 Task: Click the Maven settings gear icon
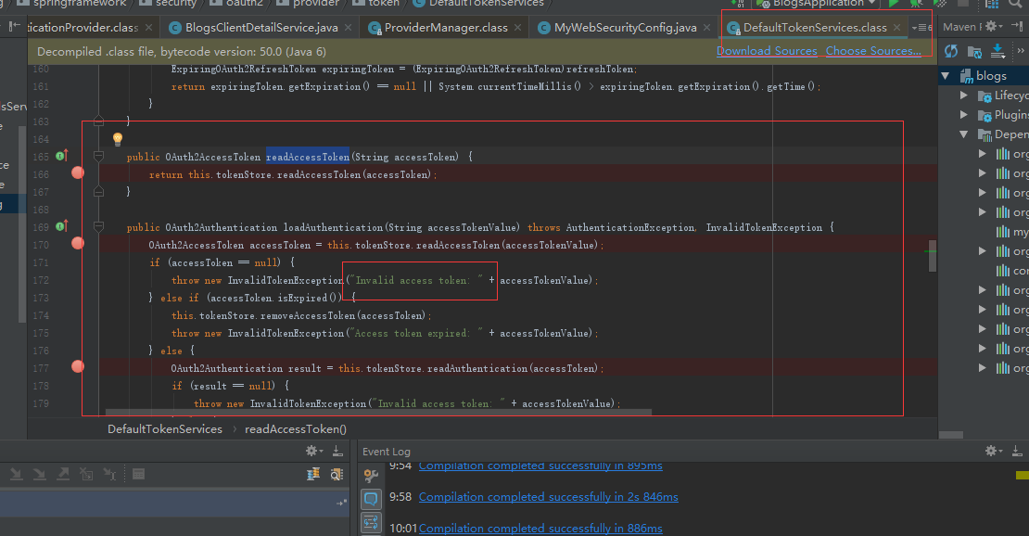[991, 26]
